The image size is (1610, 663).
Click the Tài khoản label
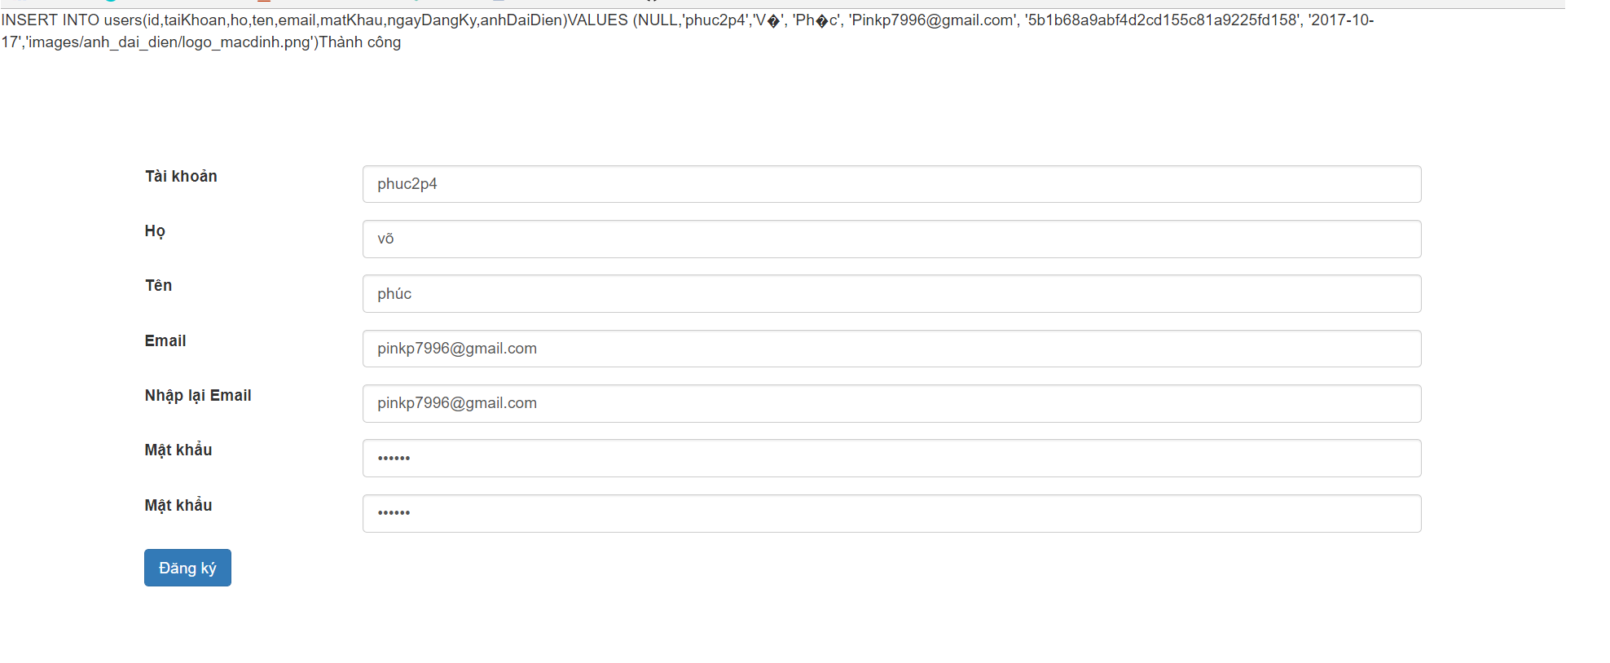(x=181, y=177)
